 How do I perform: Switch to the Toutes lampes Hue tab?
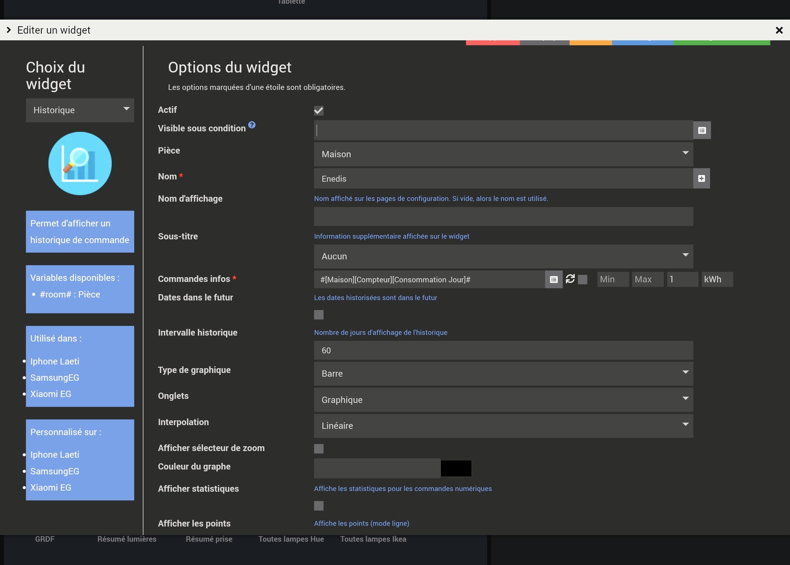click(x=291, y=539)
